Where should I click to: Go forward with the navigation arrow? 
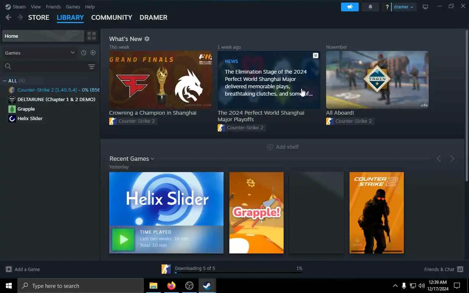pyautogui.click(x=20, y=17)
